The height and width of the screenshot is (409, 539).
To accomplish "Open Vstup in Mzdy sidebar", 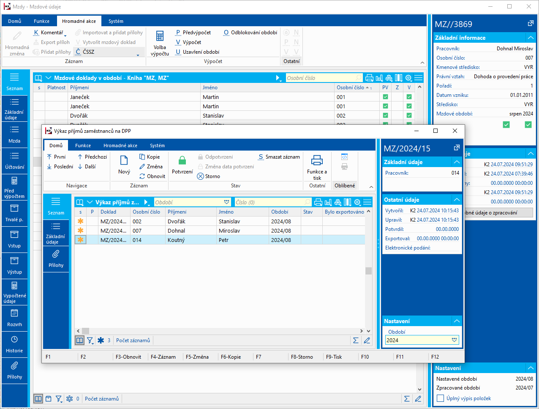I will click(x=14, y=239).
